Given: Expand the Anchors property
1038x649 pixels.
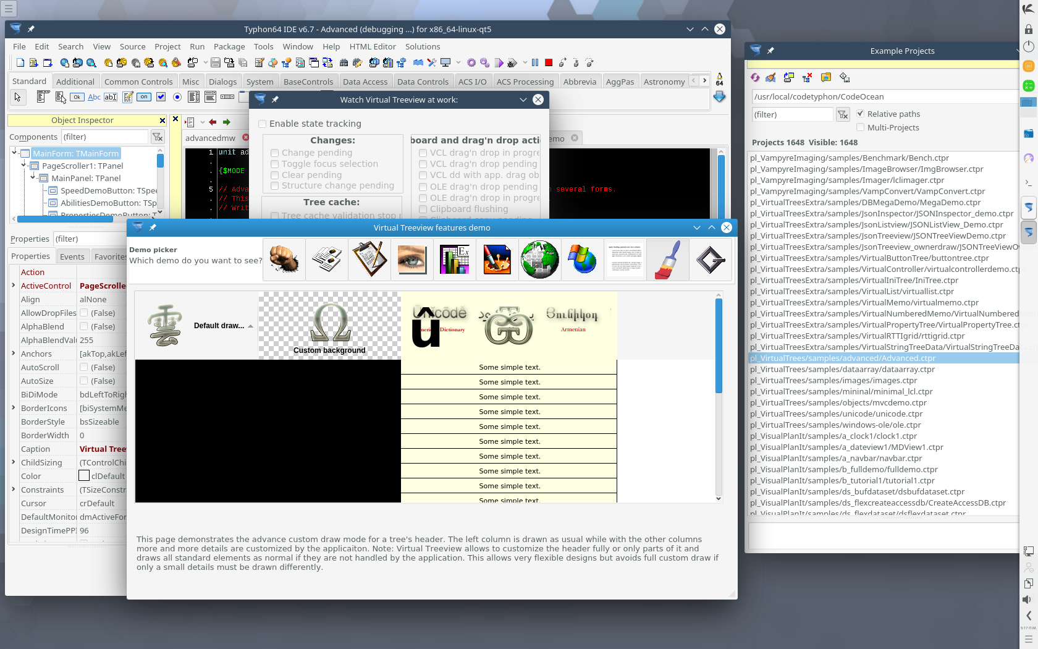Looking at the screenshot, I should 14,354.
